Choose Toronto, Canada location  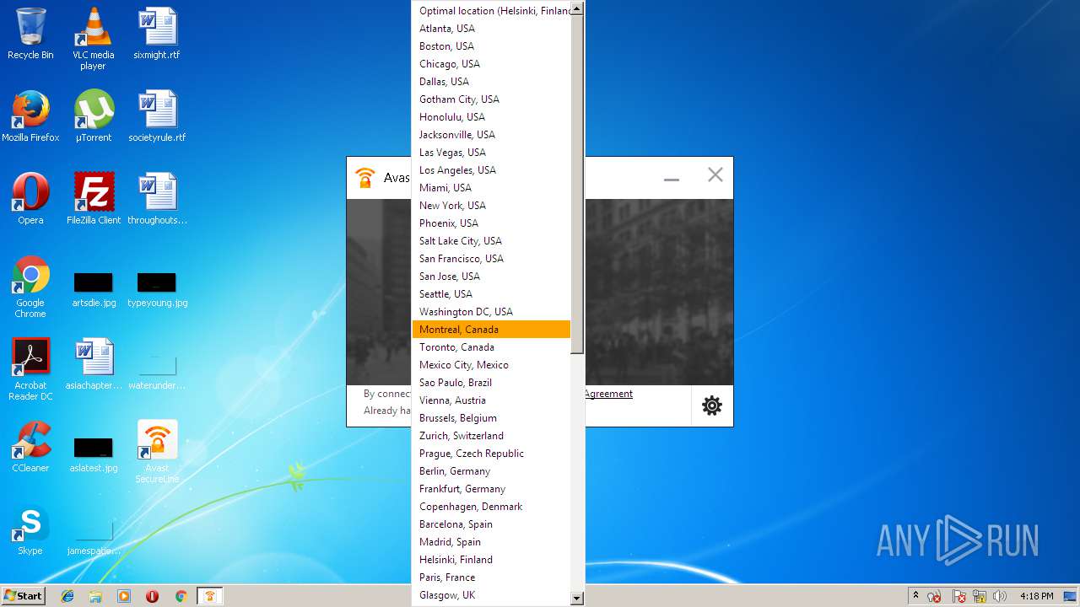(492, 347)
